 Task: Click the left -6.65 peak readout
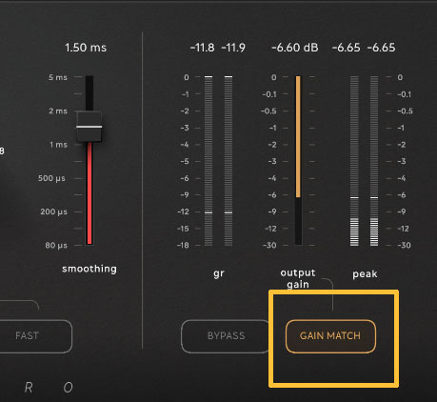tap(347, 48)
